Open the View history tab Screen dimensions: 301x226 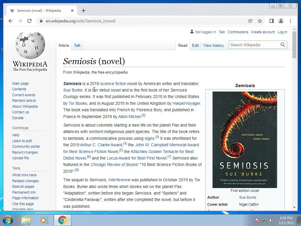coord(213,45)
